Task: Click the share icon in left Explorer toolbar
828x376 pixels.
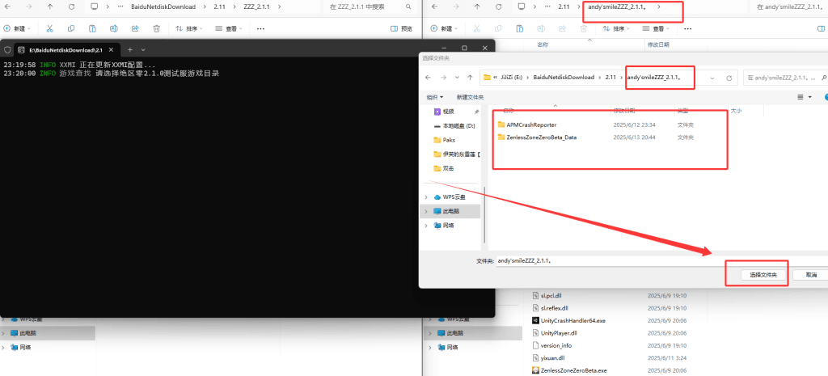Action: 135,28
